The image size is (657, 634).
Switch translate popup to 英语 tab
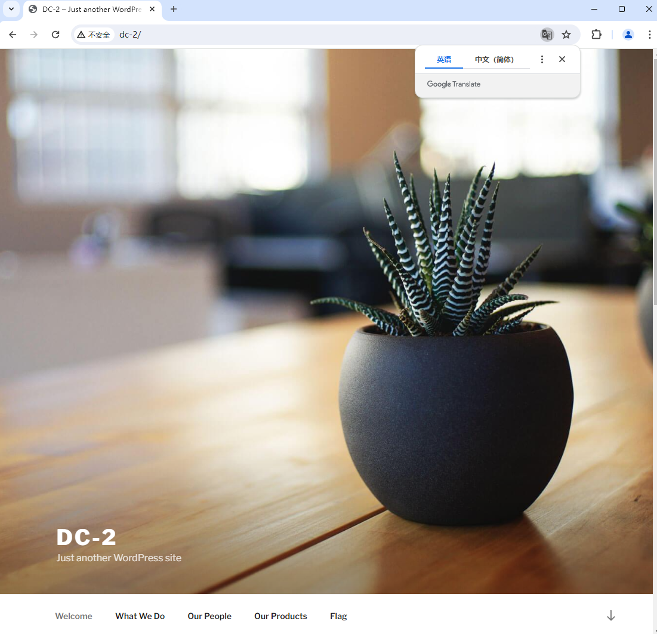coord(444,60)
